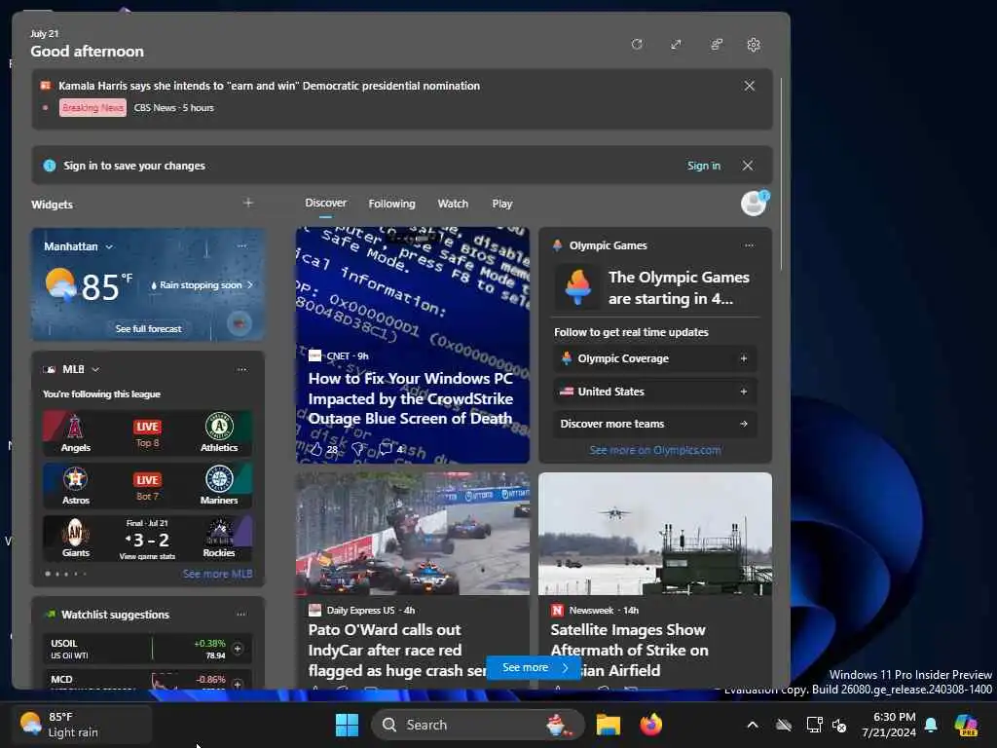Click the Sign in link

click(x=703, y=166)
